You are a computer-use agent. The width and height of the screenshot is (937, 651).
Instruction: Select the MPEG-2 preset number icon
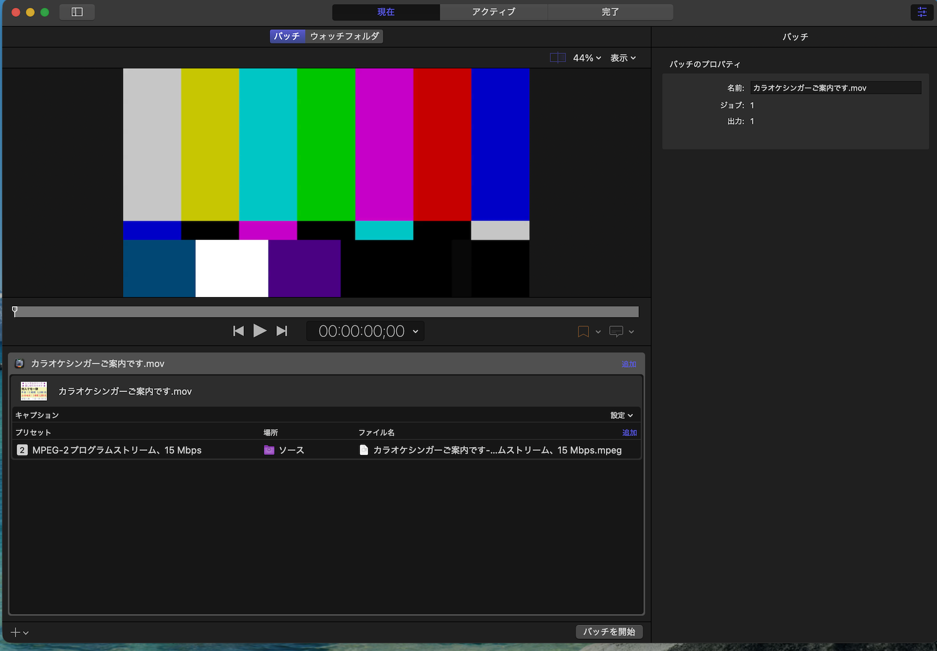pyautogui.click(x=22, y=450)
